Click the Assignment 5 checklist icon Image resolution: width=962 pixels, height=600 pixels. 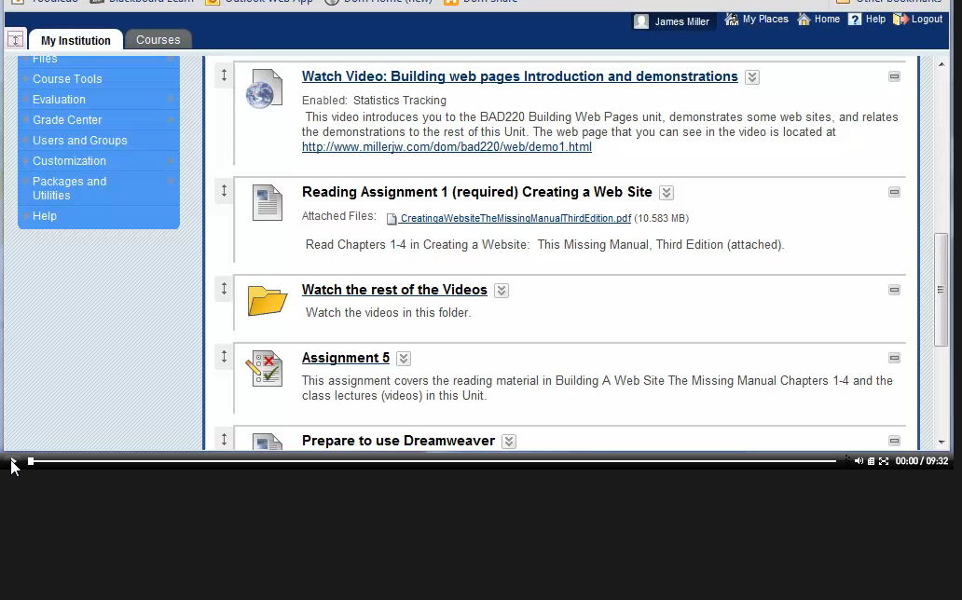tap(264, 369)
